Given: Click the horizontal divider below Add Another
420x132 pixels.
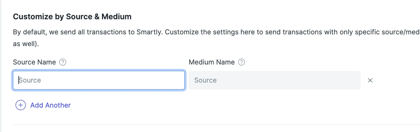Looking at the screenshot, I should [214, 124].
